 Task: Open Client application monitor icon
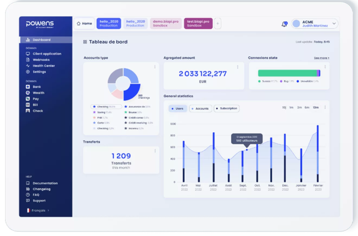28,54
